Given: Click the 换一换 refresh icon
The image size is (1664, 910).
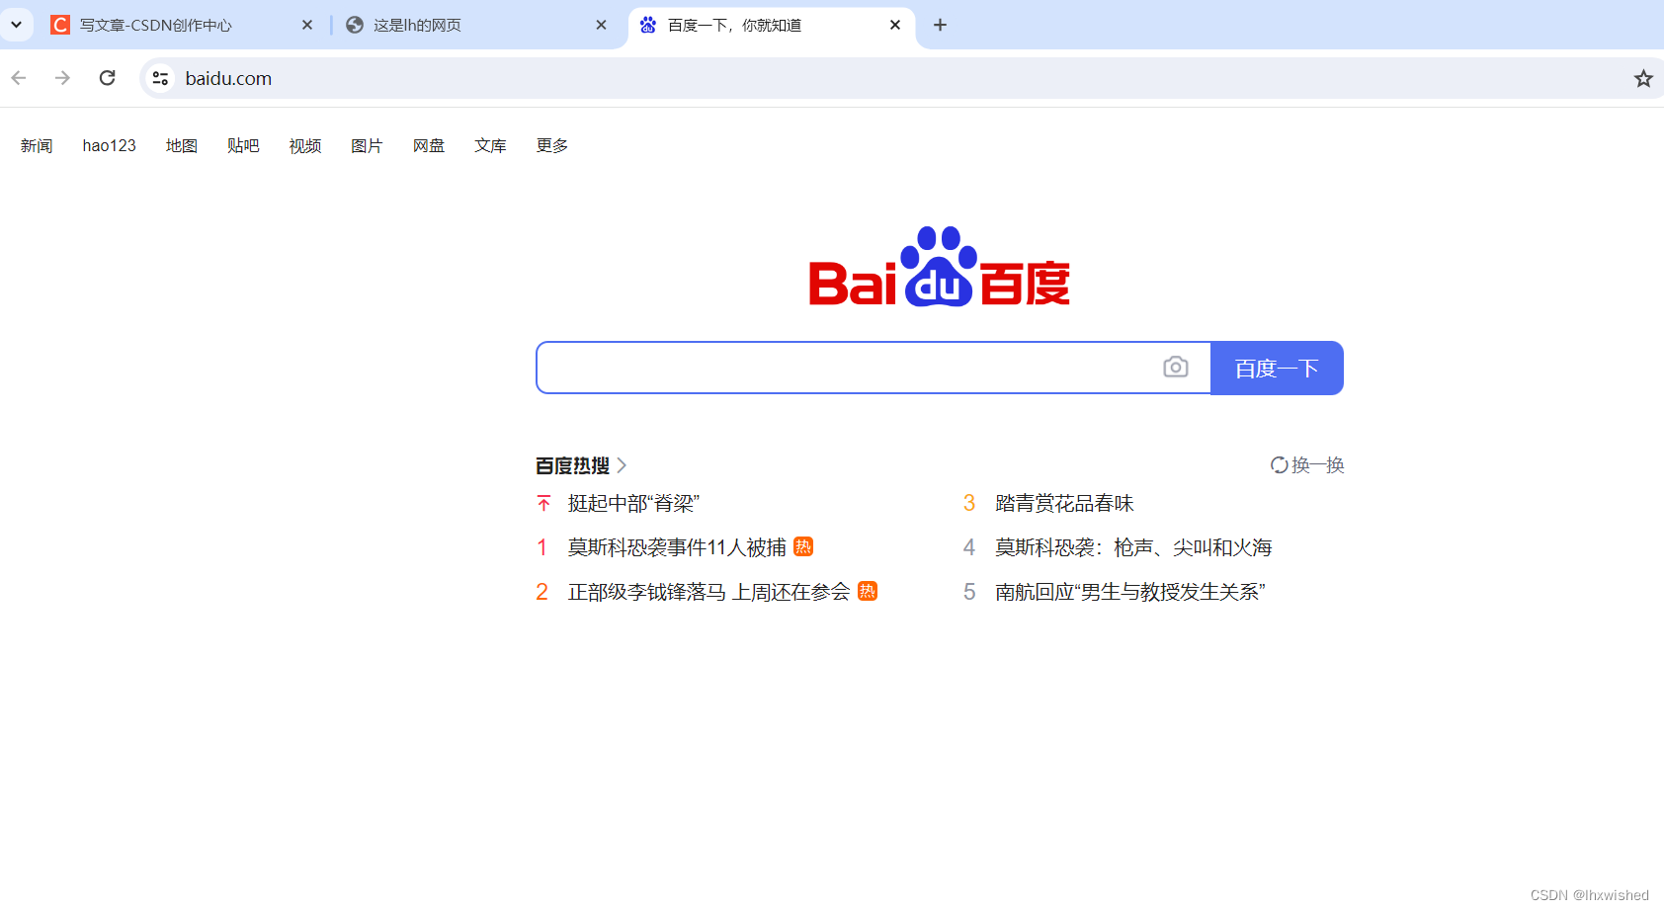Looking at the screenshot, I should tap(1279, 465).
